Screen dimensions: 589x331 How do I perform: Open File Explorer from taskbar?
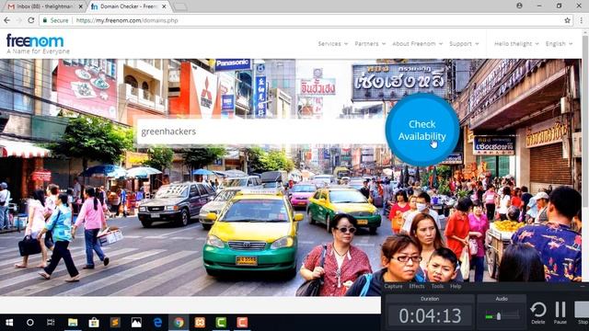pyautogui.click(x=73, y=323)
